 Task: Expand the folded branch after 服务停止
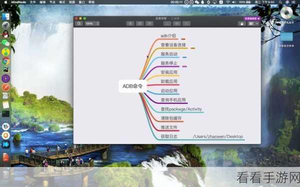point(184,66)
